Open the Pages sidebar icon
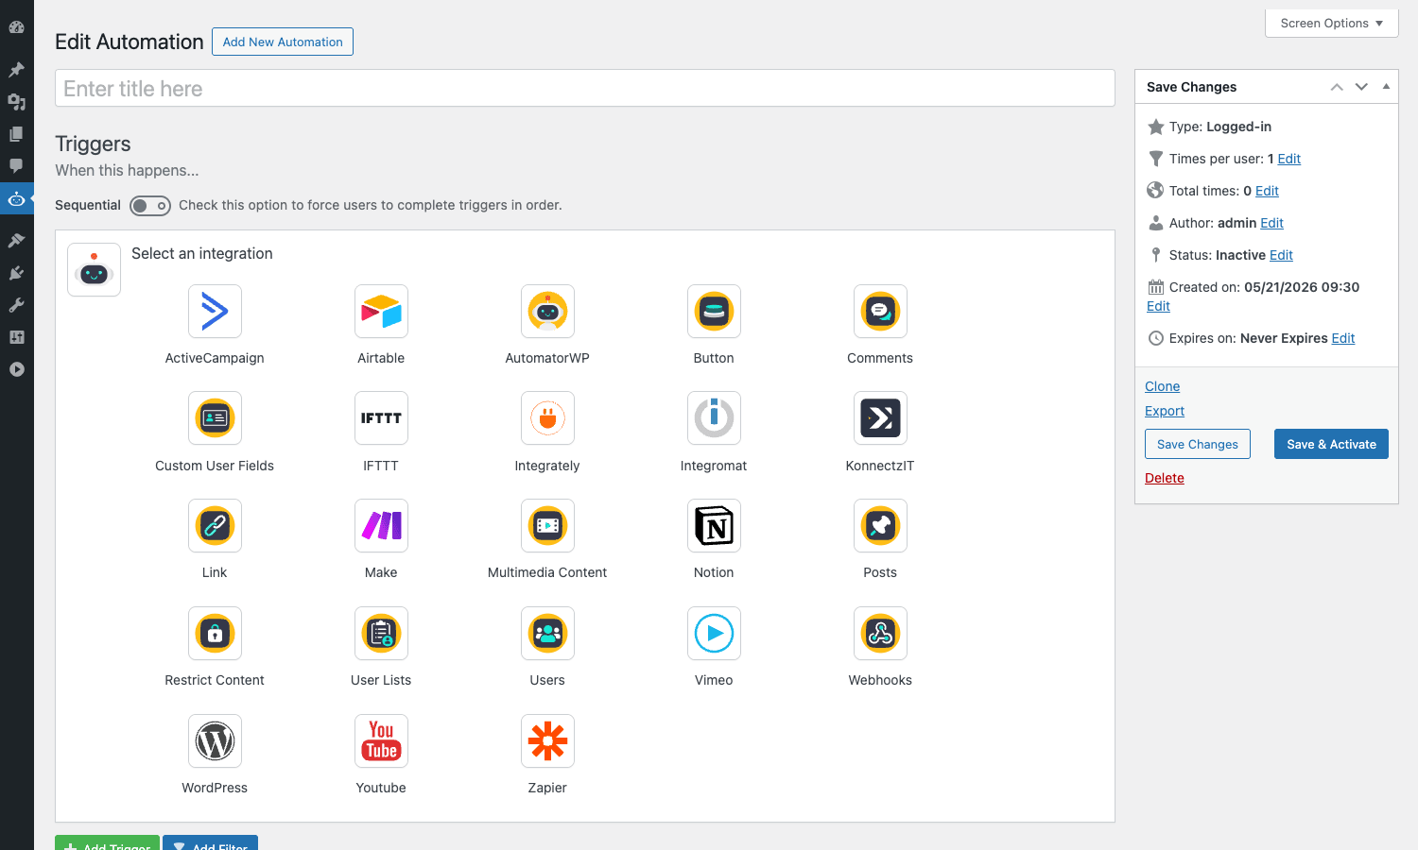Viewport: 1418px width, 850px height. (16, 134)
